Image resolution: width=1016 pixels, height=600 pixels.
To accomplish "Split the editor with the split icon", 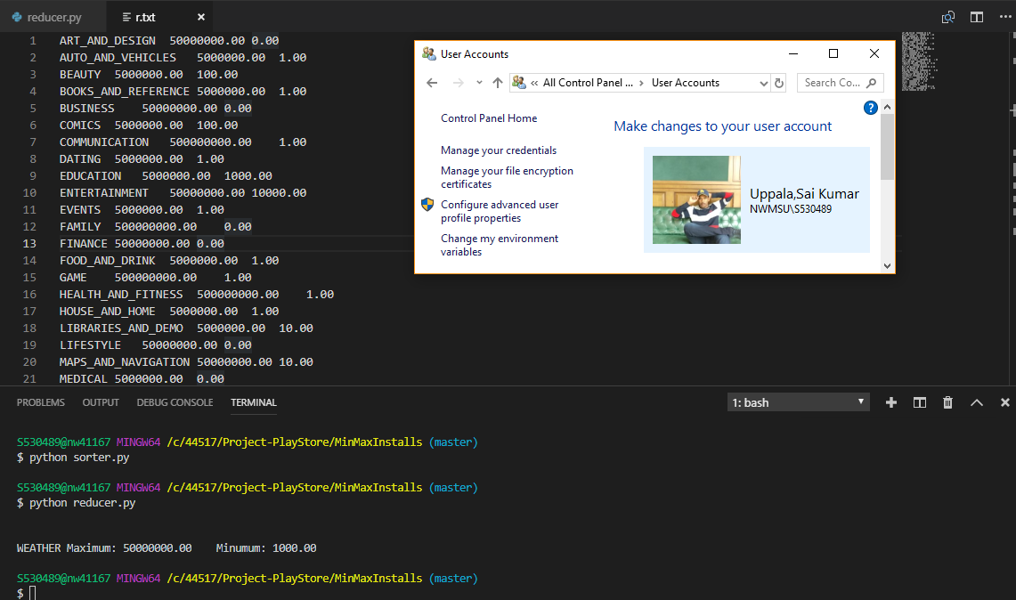I will click(x=977, y=17).
